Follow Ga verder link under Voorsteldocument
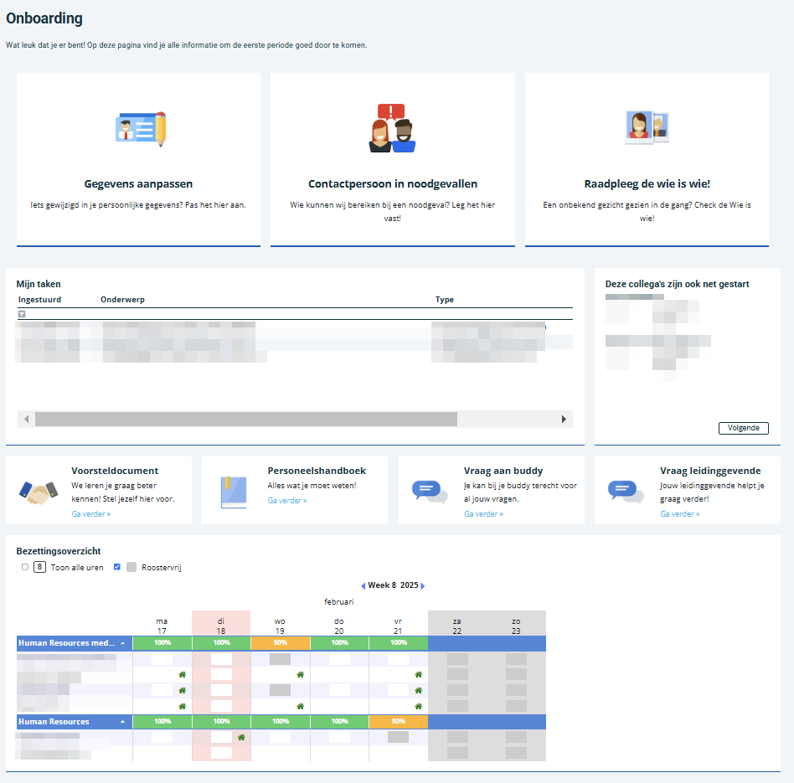This screenshot has width=794, height=783. click(x=91, y=513)
